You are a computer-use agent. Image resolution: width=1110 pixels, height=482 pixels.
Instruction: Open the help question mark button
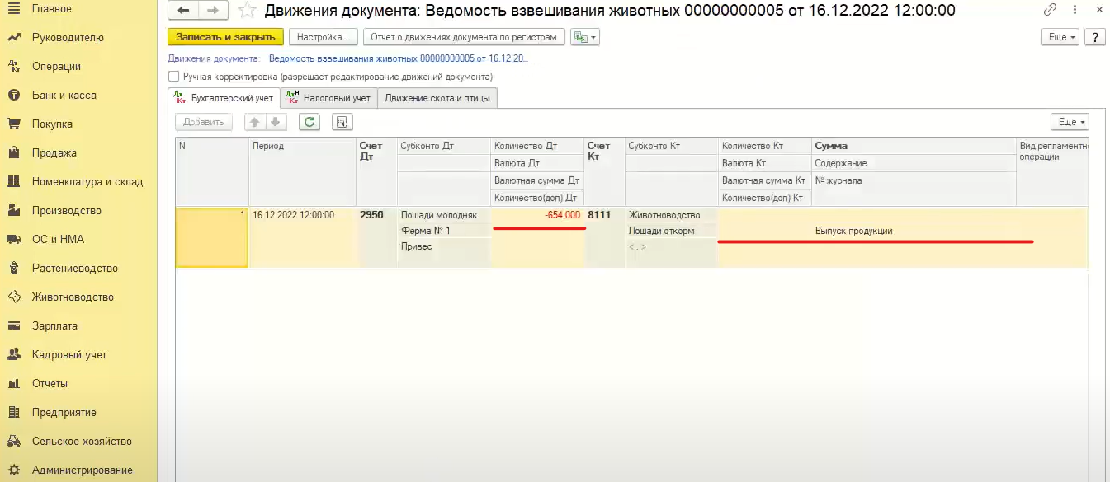[1094, 37]
